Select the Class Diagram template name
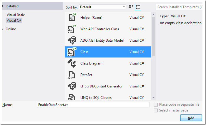206x125 pixels. point(91,63)
